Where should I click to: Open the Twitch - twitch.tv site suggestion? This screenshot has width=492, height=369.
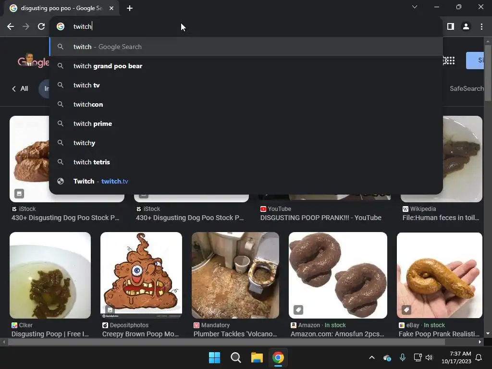click(x=246, y=181)
